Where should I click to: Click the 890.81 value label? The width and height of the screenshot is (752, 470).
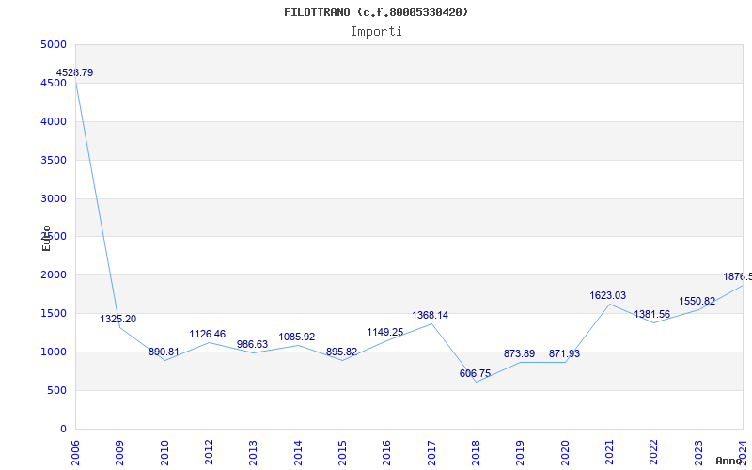(x=164, y=352)
